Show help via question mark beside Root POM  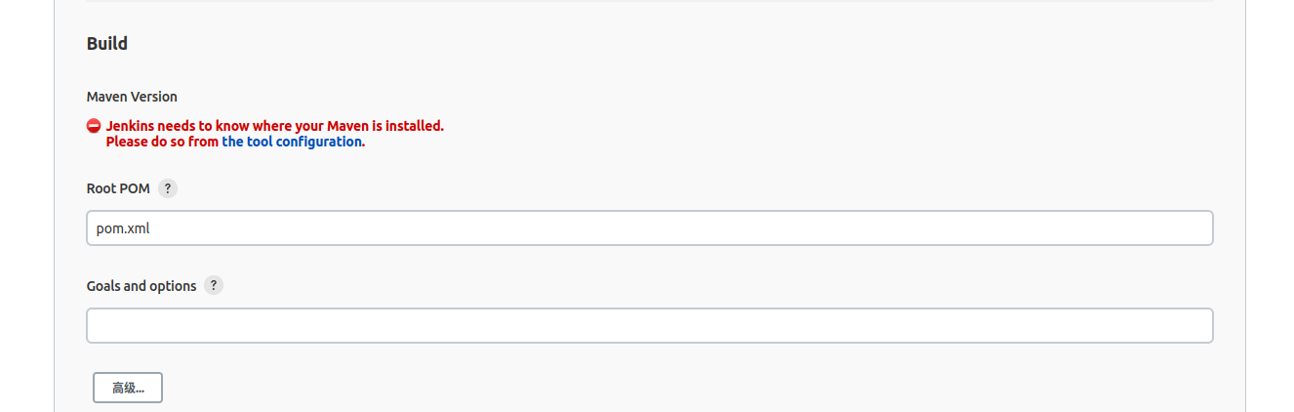coord(168,188)
